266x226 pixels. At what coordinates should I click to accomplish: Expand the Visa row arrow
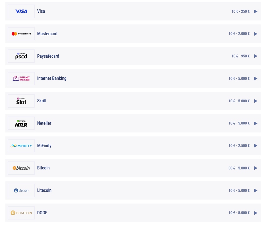(x=256, y=11)
